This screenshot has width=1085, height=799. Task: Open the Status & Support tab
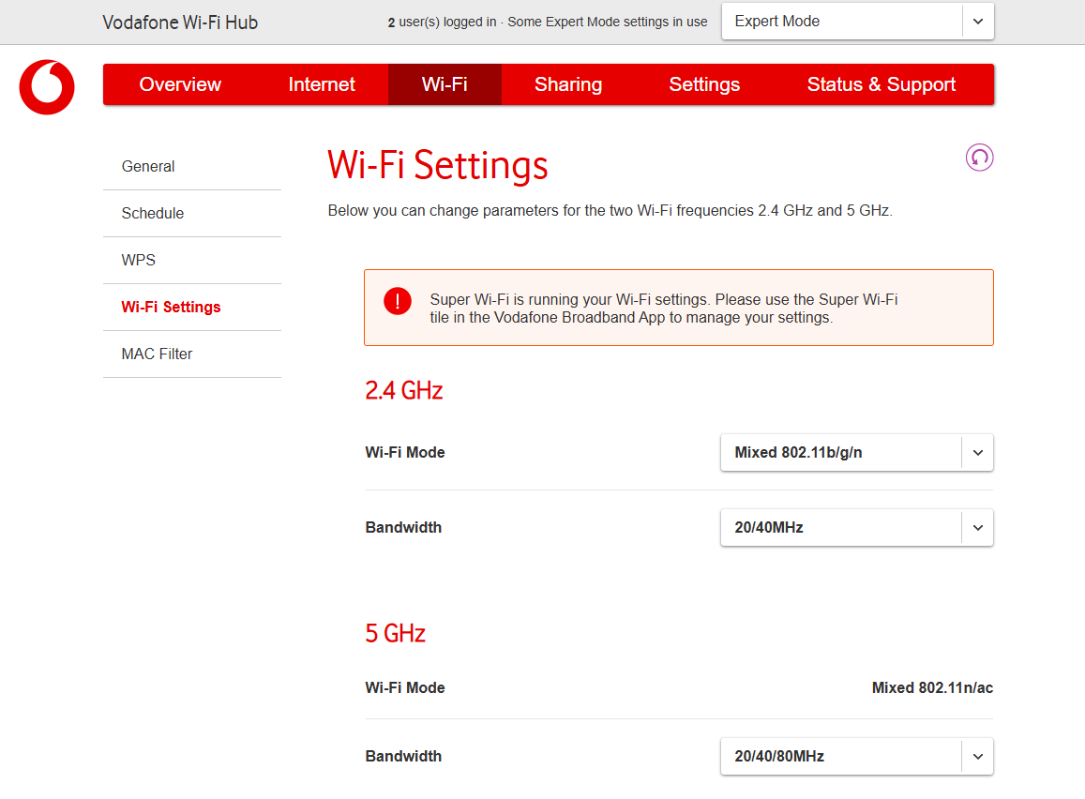click(882, 84)
